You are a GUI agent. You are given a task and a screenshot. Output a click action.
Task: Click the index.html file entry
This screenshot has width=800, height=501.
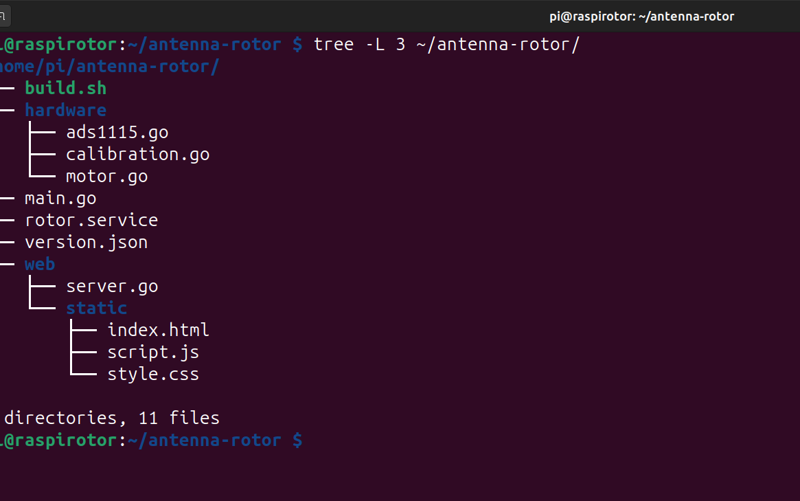[x=158, y=329]
